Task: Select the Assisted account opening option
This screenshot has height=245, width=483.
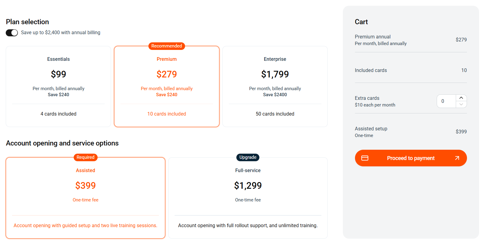Action: tap(85, 198)
